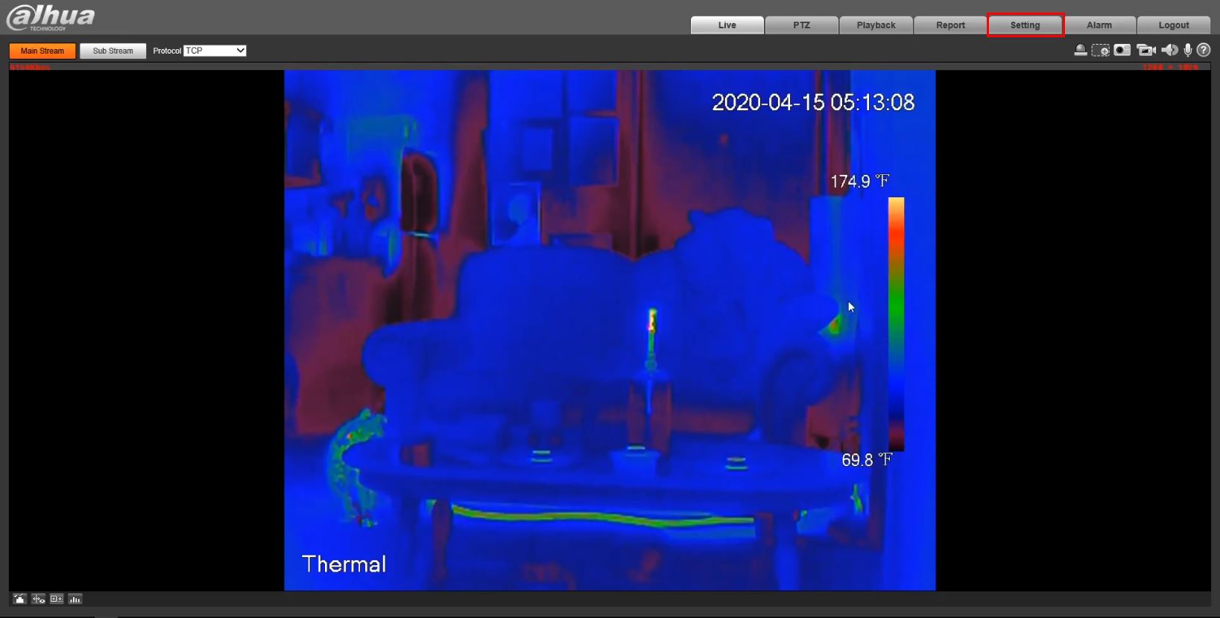1220x618 pixels.
Task: Switch to the Live tab
Action: point(727,25)
